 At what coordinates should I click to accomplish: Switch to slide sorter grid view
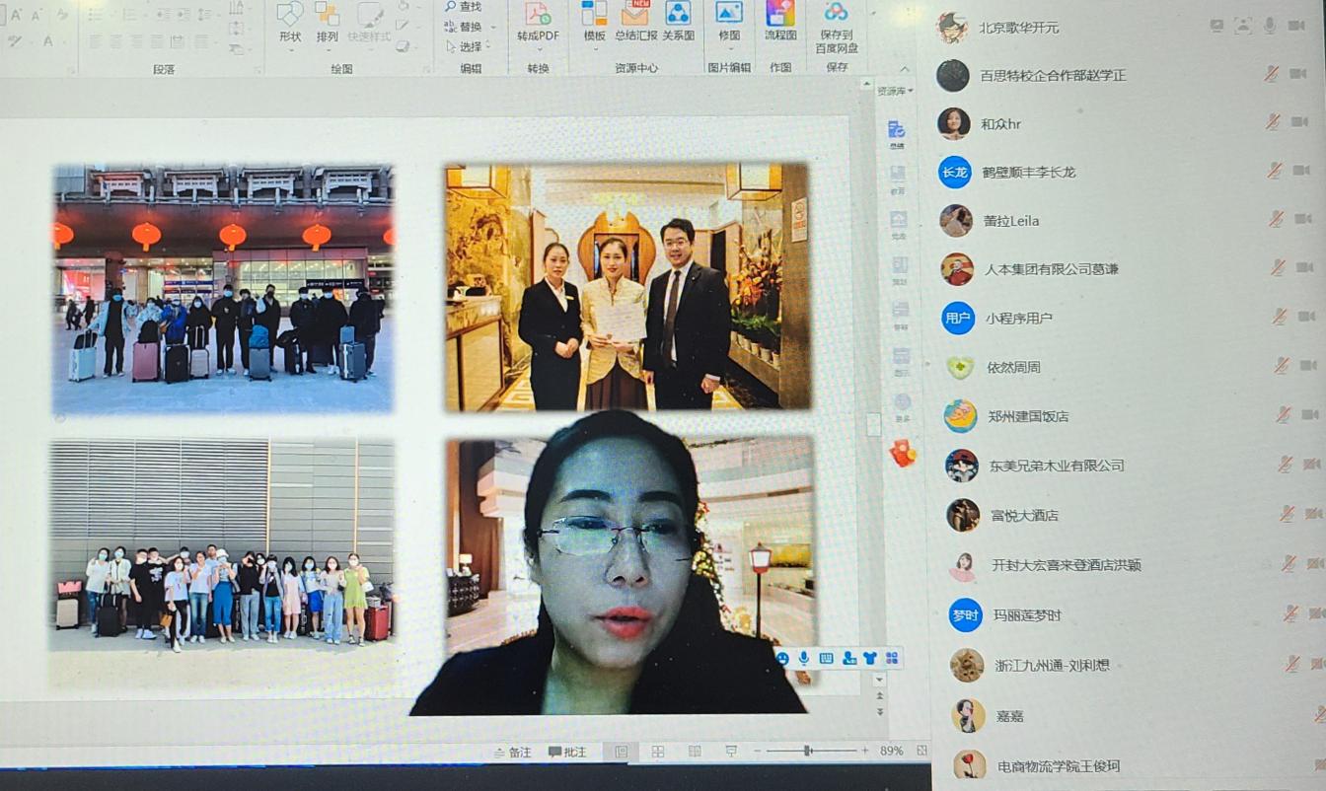click(x=658, y=752)
